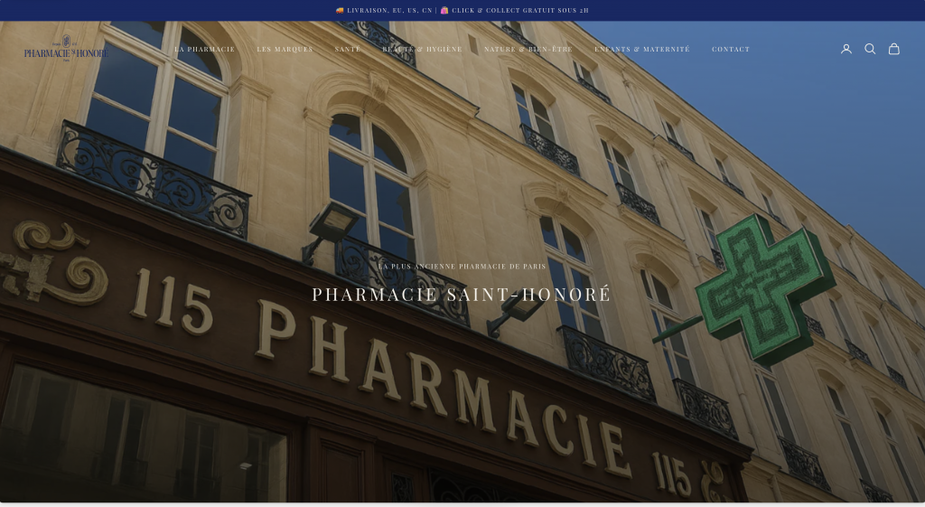925x507 pixels.
Task: Open the La Pharmacie menu
Action: click(x=205, y=49)
